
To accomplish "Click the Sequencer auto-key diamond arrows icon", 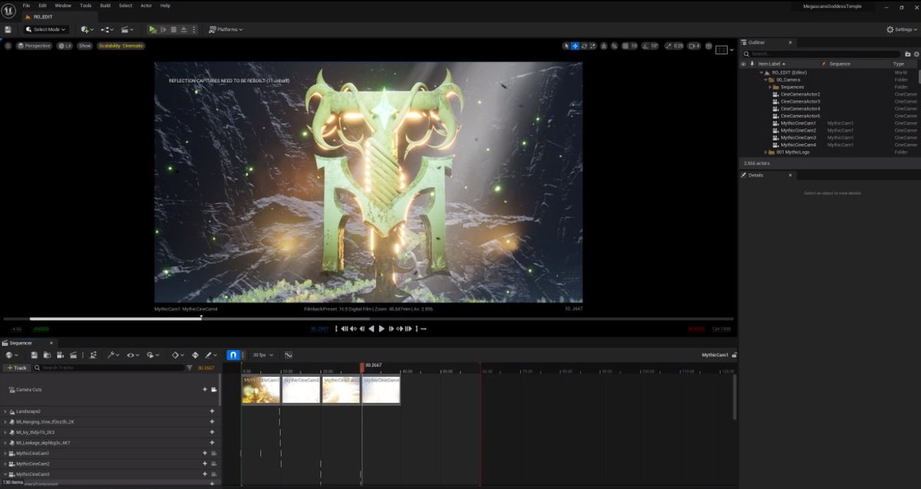I will coord(195,355).
